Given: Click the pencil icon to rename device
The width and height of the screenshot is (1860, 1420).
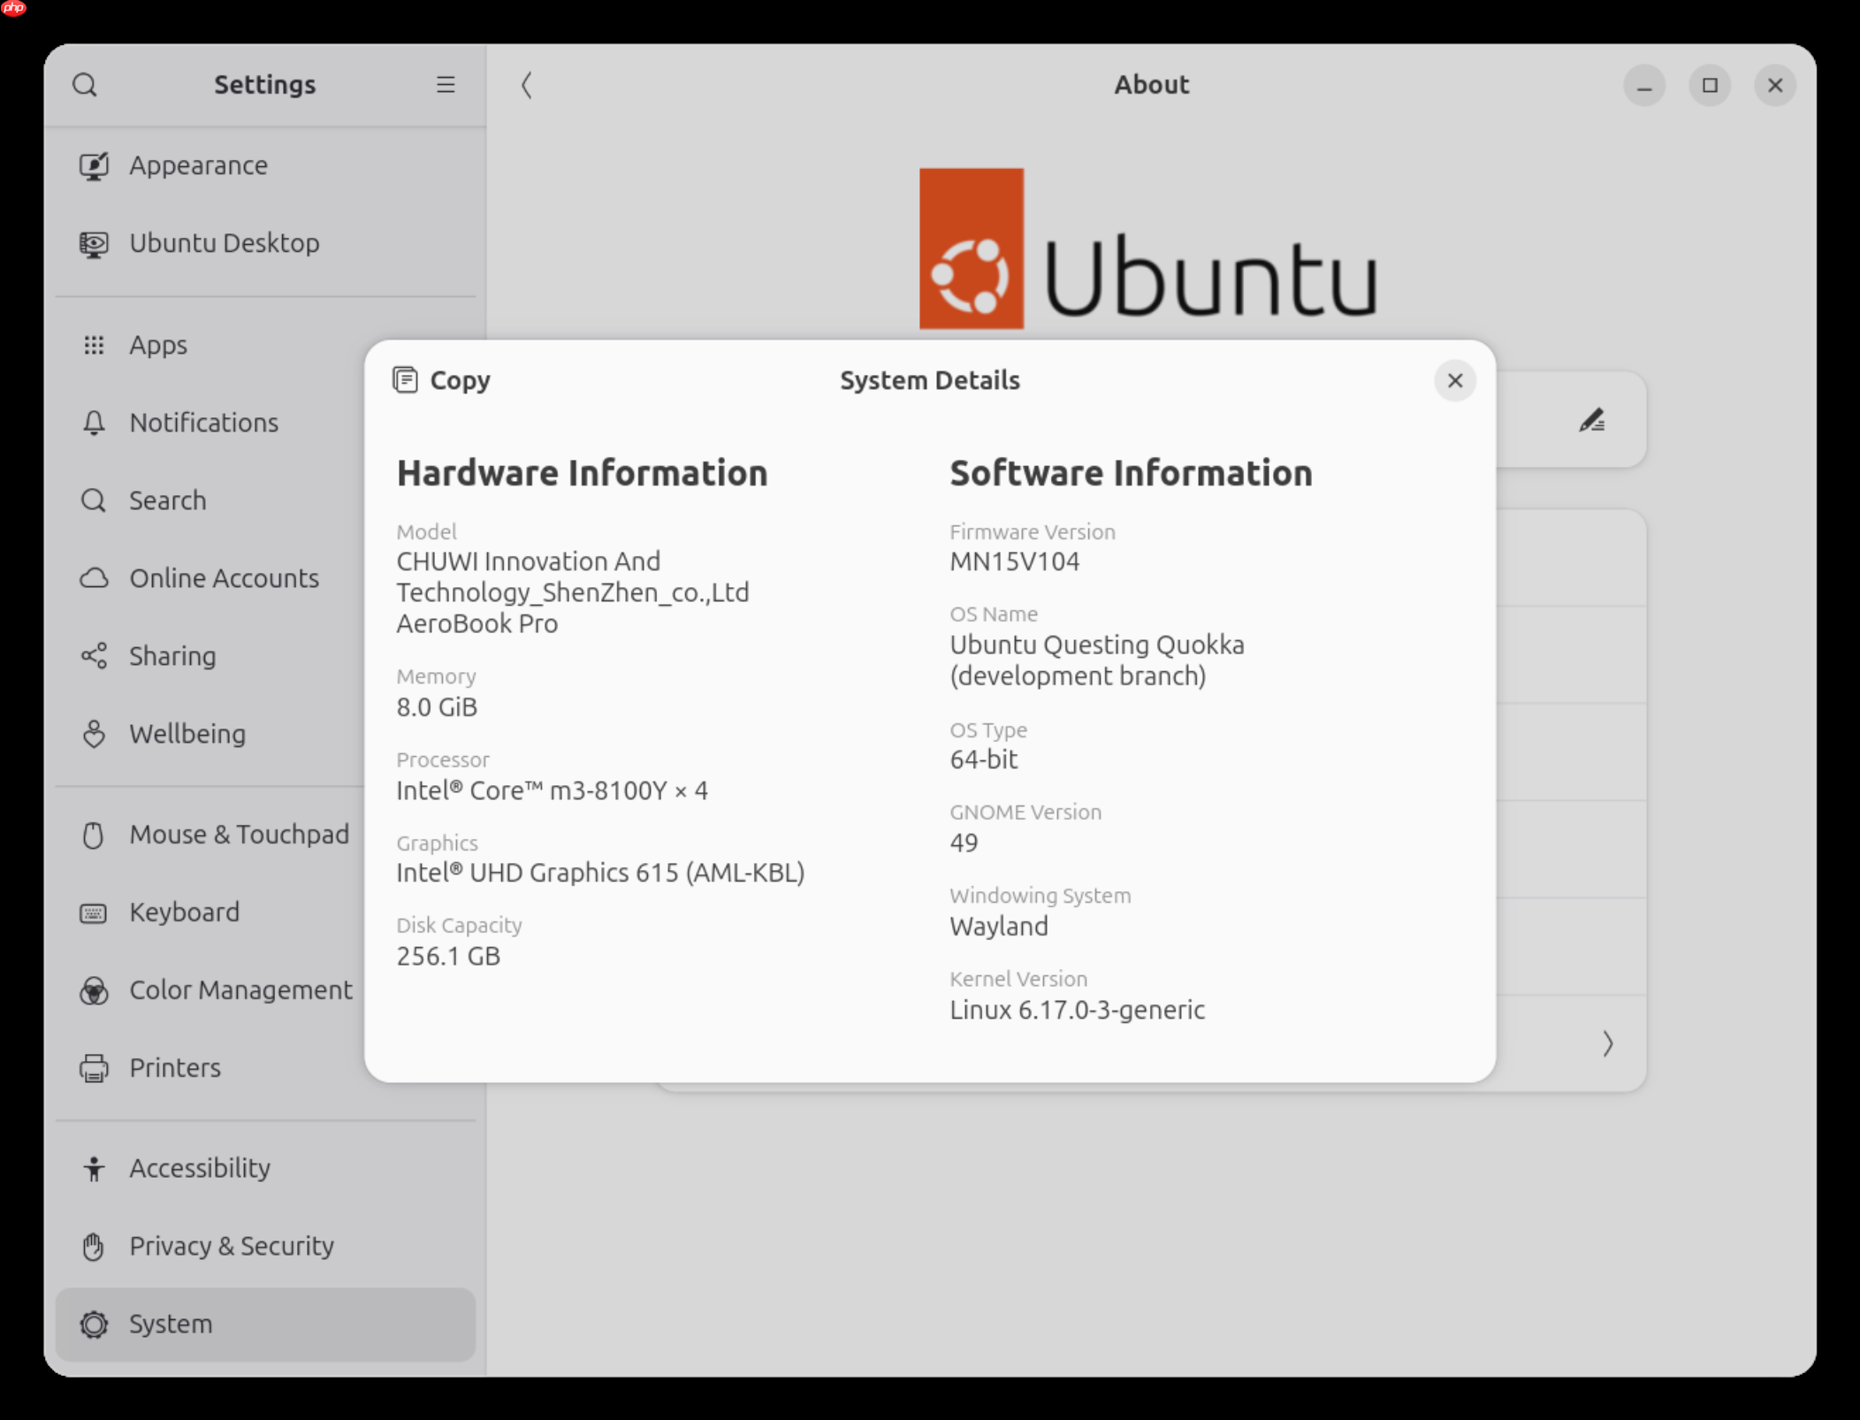Looking at the screenshot, I should [x=1593, y=420].
